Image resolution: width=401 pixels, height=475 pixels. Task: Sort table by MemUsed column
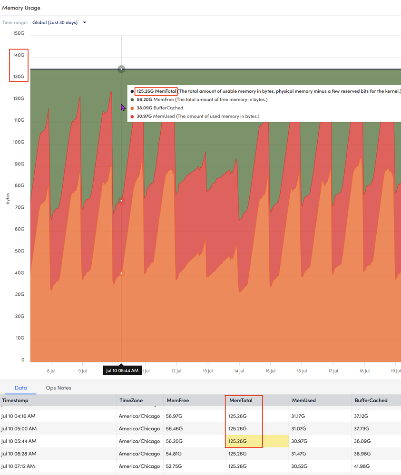(x=303, y=400)
